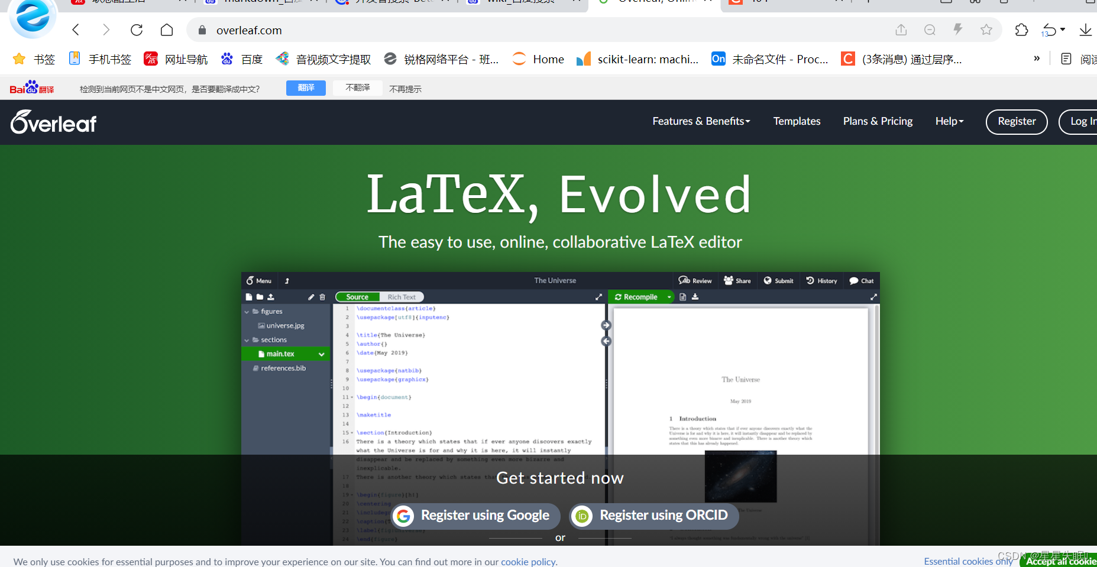Open the CSDN 通过层序 bookmark
Image resolution: width=1097 pixels, height=567 pixels.
901,59
